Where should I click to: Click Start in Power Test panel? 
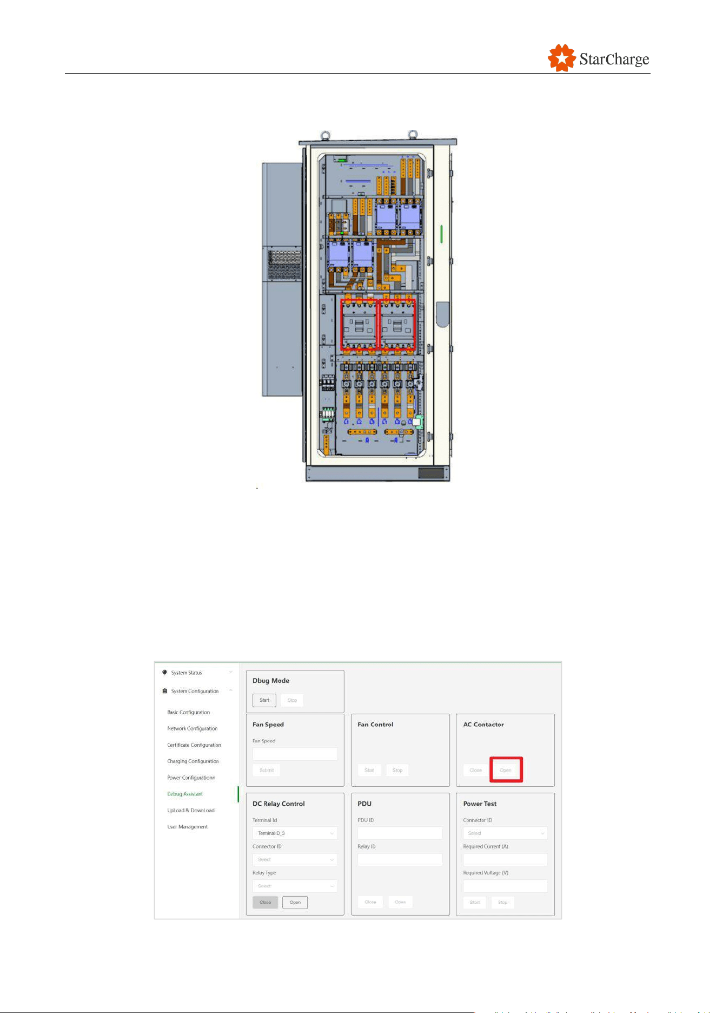point(475,902)
